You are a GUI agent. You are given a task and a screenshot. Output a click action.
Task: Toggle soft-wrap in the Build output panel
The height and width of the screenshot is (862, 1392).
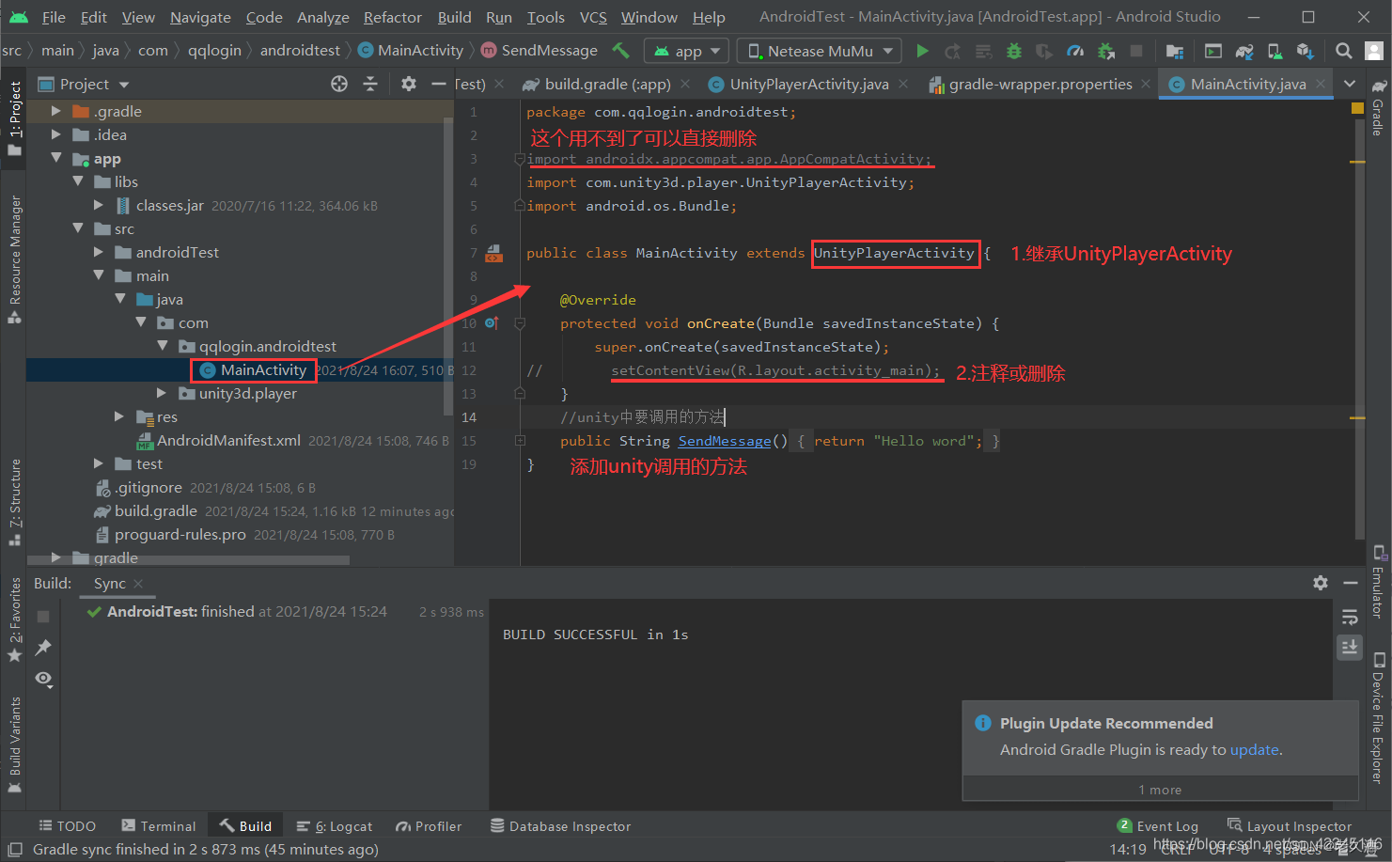pyautogui.click(x=1350, y=617)
